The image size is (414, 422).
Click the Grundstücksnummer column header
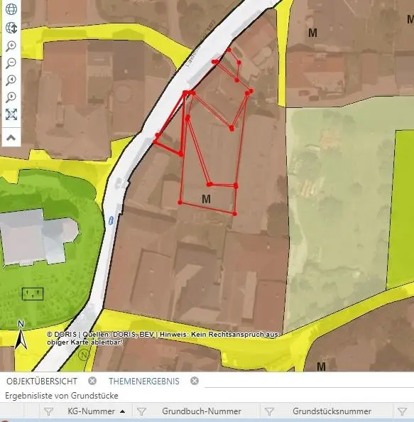332,411
